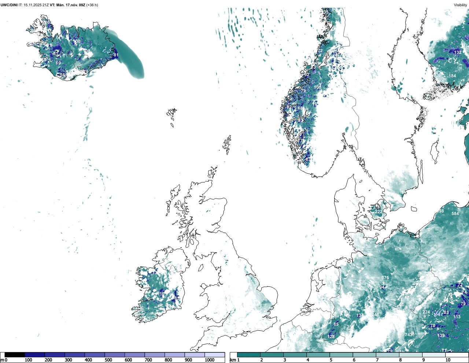Click the '5' tick label in km legend
This screenshot has width=469, height=363.
click(331, 360)
